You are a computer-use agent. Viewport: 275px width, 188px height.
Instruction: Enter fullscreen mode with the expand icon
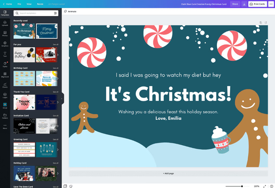coord(264,186)
